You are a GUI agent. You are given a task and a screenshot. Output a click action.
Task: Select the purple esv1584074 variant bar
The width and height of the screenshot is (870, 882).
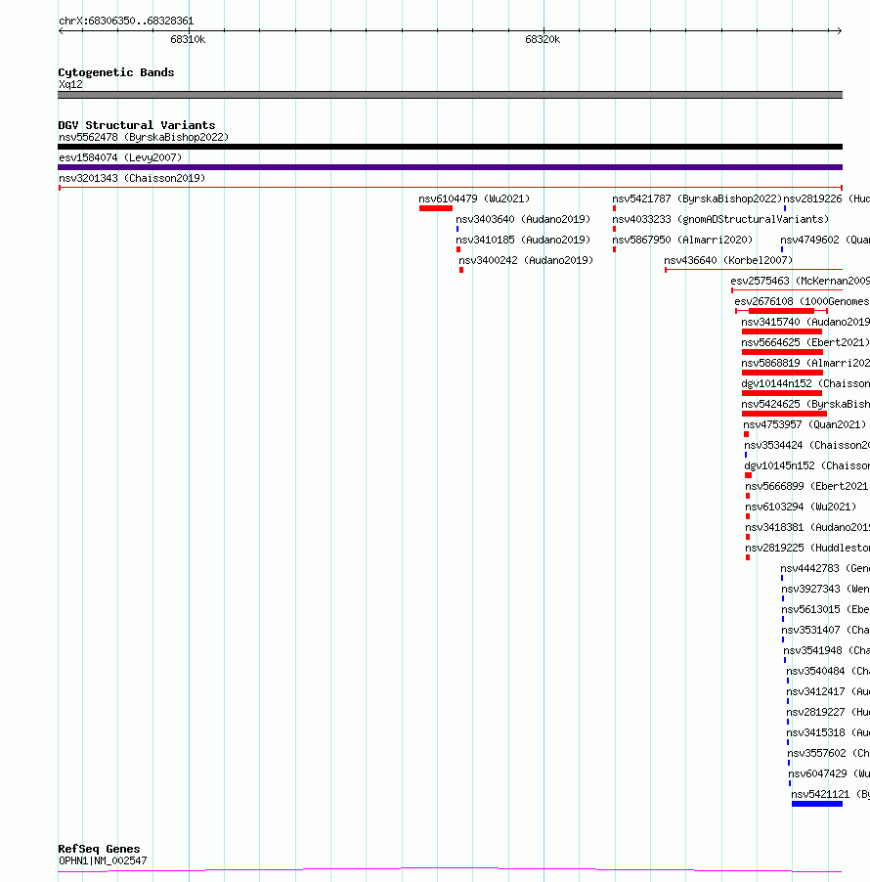click(450, 167)
